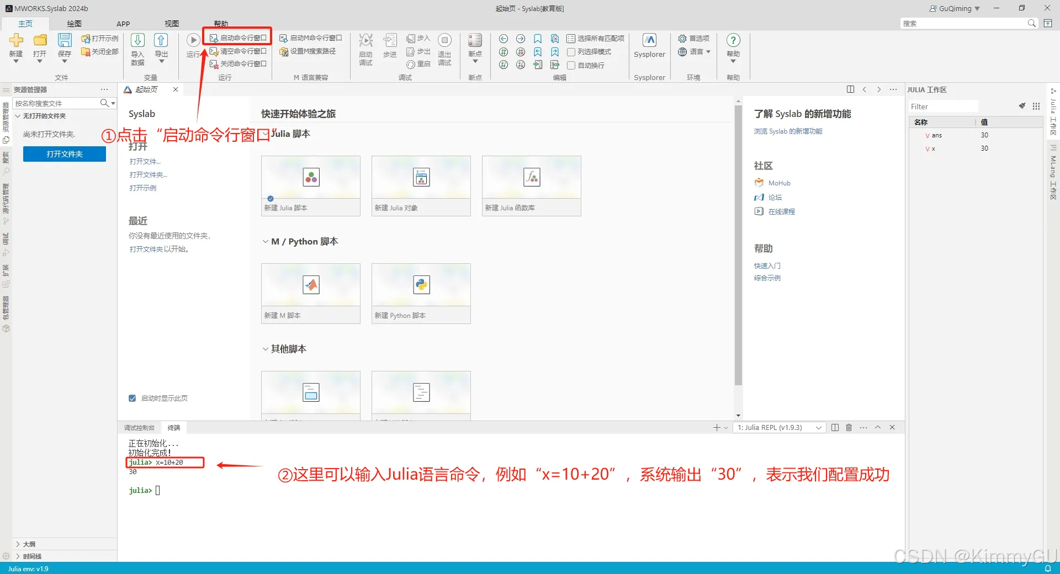Click 打开示例 in the file group
This screenshot has width=1060, height=574.
click(100, 39)
